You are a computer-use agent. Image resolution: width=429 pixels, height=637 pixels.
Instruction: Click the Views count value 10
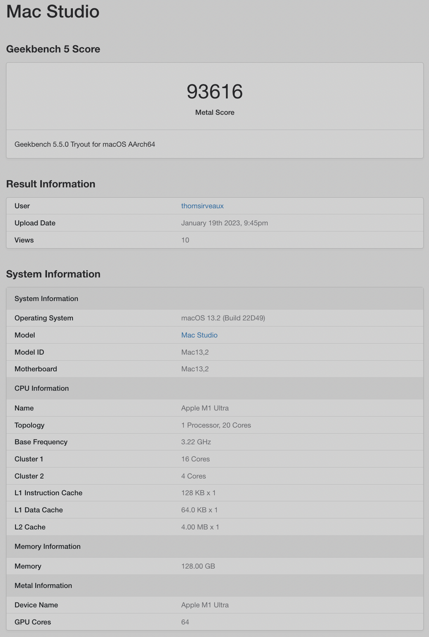(x=185, y=240)
